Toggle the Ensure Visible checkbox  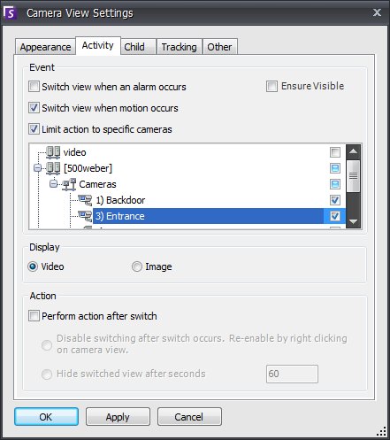[x=271, y=87]
